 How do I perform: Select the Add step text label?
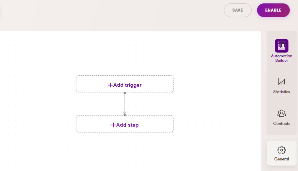point(127,125)
